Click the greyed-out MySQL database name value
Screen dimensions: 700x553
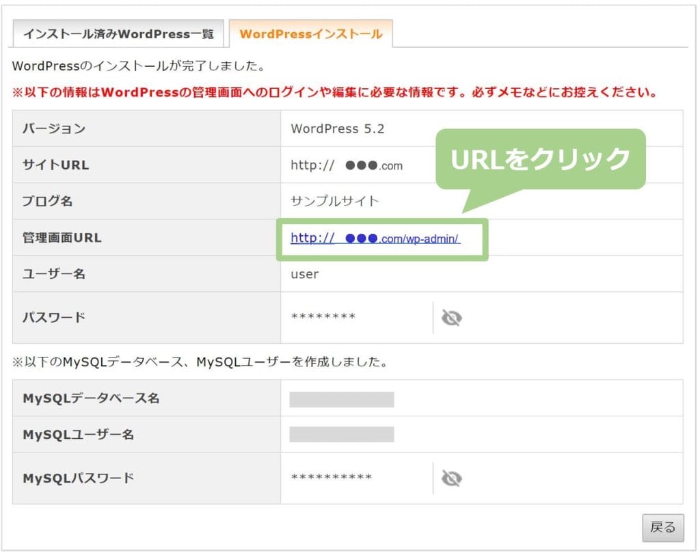coord(341,399)
